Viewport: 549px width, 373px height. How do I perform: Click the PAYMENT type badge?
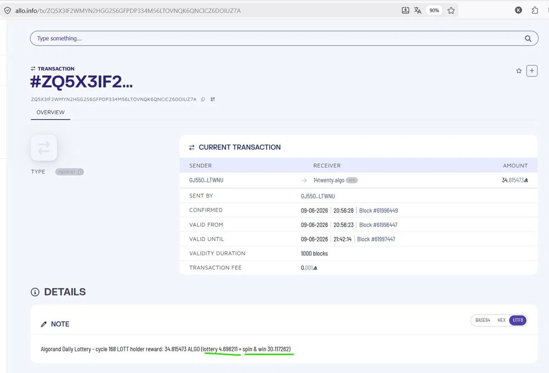click(70, 172)
